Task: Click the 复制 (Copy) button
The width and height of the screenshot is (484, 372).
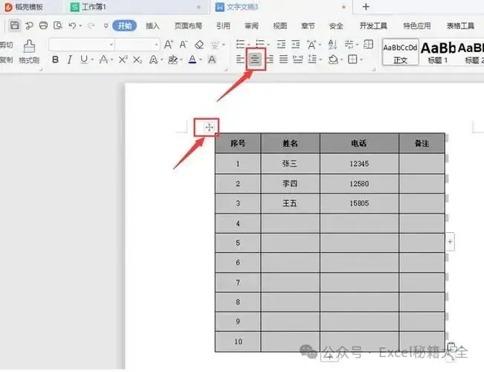Action: [7, 60]
